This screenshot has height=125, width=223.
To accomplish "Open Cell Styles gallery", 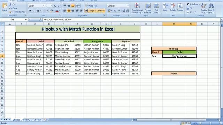I will tap(156, 8).
